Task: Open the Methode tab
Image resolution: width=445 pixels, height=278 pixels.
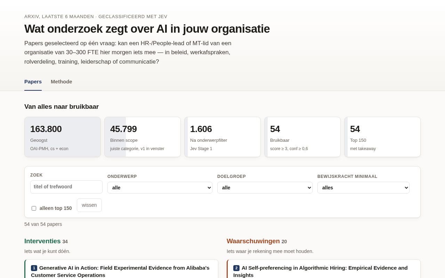Action: pos(62,82)
